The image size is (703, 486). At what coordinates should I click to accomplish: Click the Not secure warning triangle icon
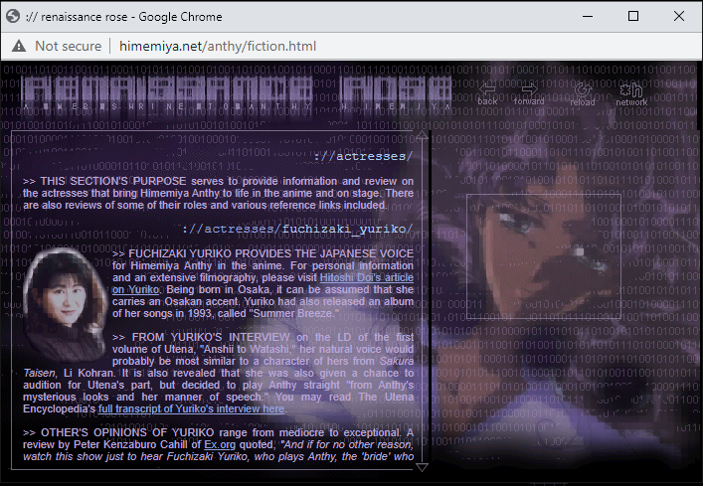[18, 46]
